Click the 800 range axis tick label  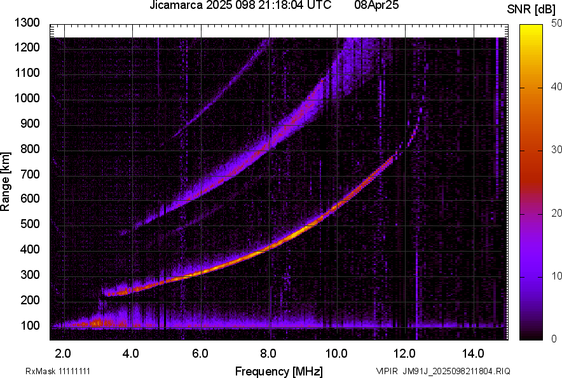(x=30, y=149)
